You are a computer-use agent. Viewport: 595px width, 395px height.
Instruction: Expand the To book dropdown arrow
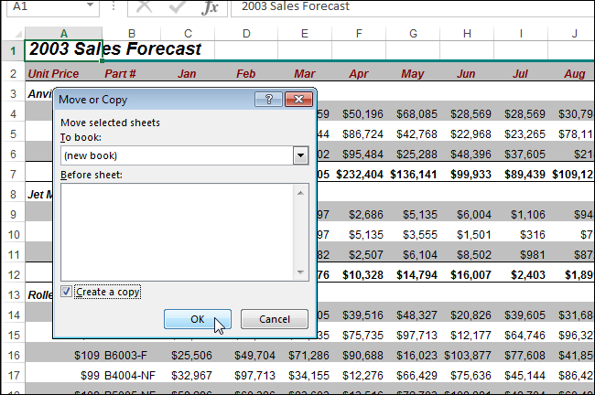(x=300, y=155)
